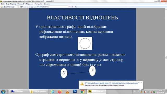Click the Zoom out magnifier icon
Viewport: 167px width, 94px height.
38,7
